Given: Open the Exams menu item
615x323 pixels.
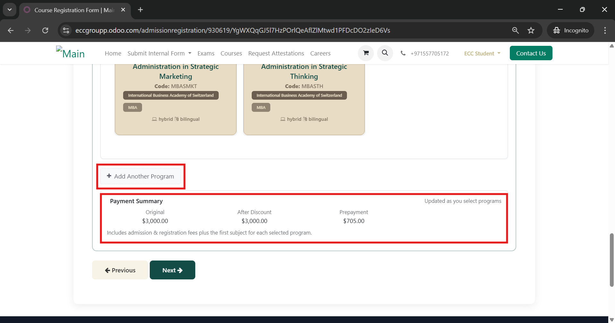Looking at the screenshot, I should pos(206,54).
